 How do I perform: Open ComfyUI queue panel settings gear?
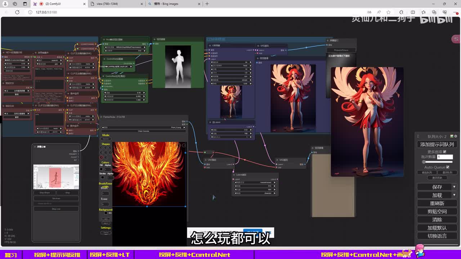click(456, 136)
